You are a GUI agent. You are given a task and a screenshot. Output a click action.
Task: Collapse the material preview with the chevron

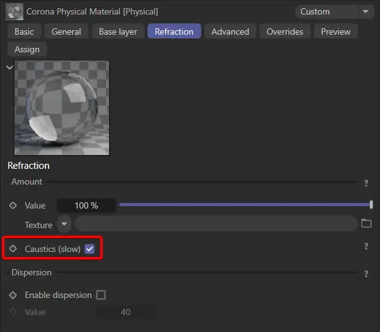[x=9, y=67]
